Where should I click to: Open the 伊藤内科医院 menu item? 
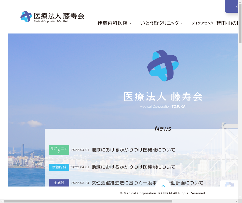coord(112,23)
